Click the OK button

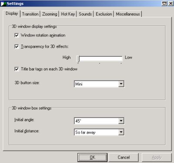tap(92, 157)
